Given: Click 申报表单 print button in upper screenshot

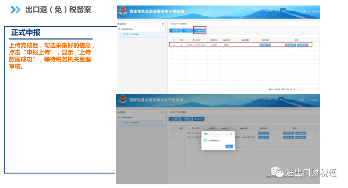Looking at the screenshot, I should [303, 45].
